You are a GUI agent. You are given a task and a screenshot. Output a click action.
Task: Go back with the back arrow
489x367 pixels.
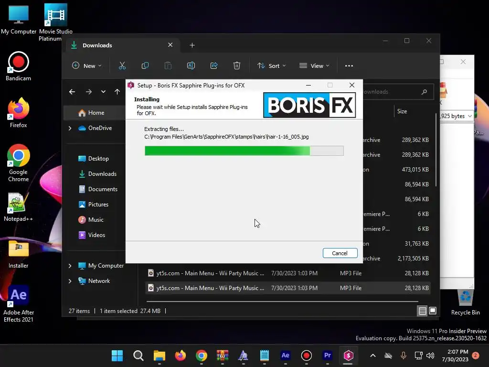[x=72, y=92]
